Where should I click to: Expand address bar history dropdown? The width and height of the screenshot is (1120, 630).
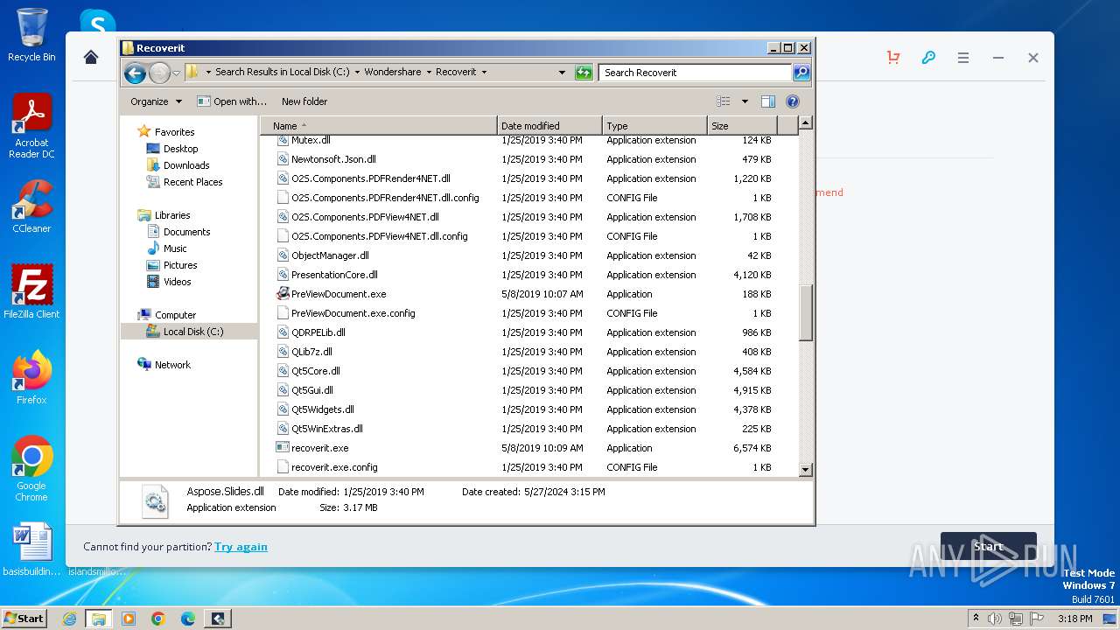pyautogui.click(x=562, y=73)
